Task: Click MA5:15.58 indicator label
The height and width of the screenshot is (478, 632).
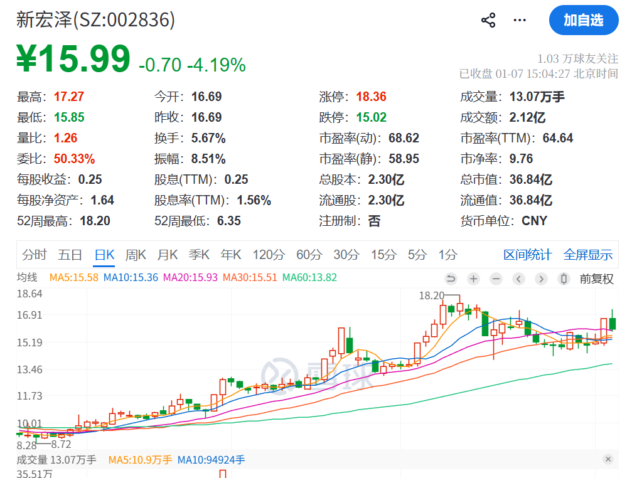Action: pos(74,277)
